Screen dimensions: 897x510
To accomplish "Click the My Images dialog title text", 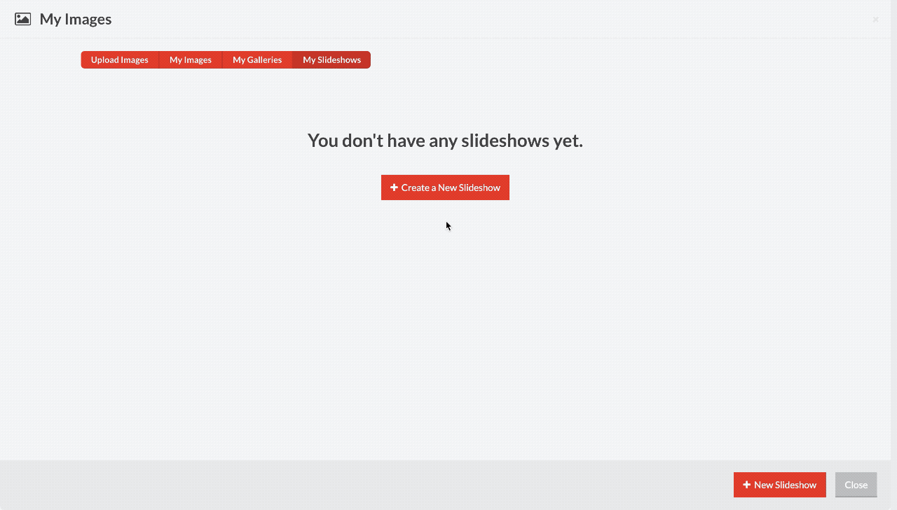I will click(76, 20).
